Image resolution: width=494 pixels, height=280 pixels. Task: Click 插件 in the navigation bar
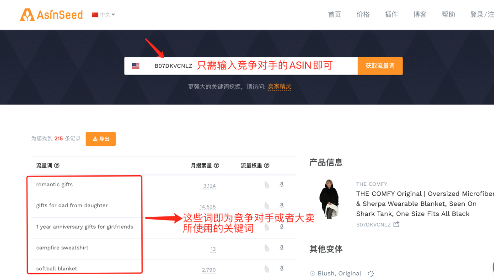pos(391,14)
